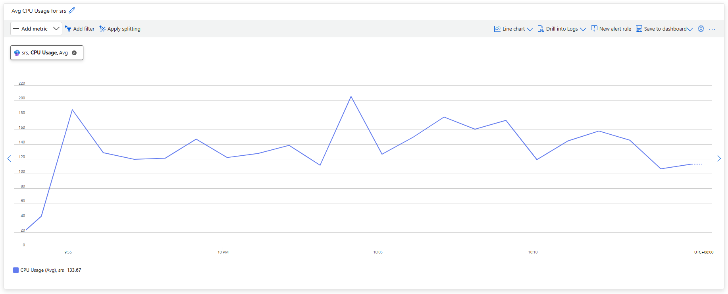The height and width of the screenshot is (294, 728).
Task: Click the Apply splitting icon
Action: pyautogui.click(x=102, y=29)
